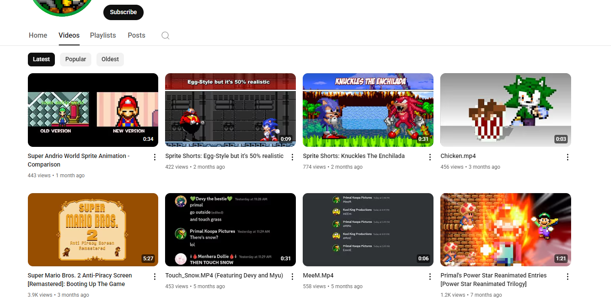Play the Knuckles The Enchilada thumbnail
This screenshot has height=304, width=611.
coord(368,110)
